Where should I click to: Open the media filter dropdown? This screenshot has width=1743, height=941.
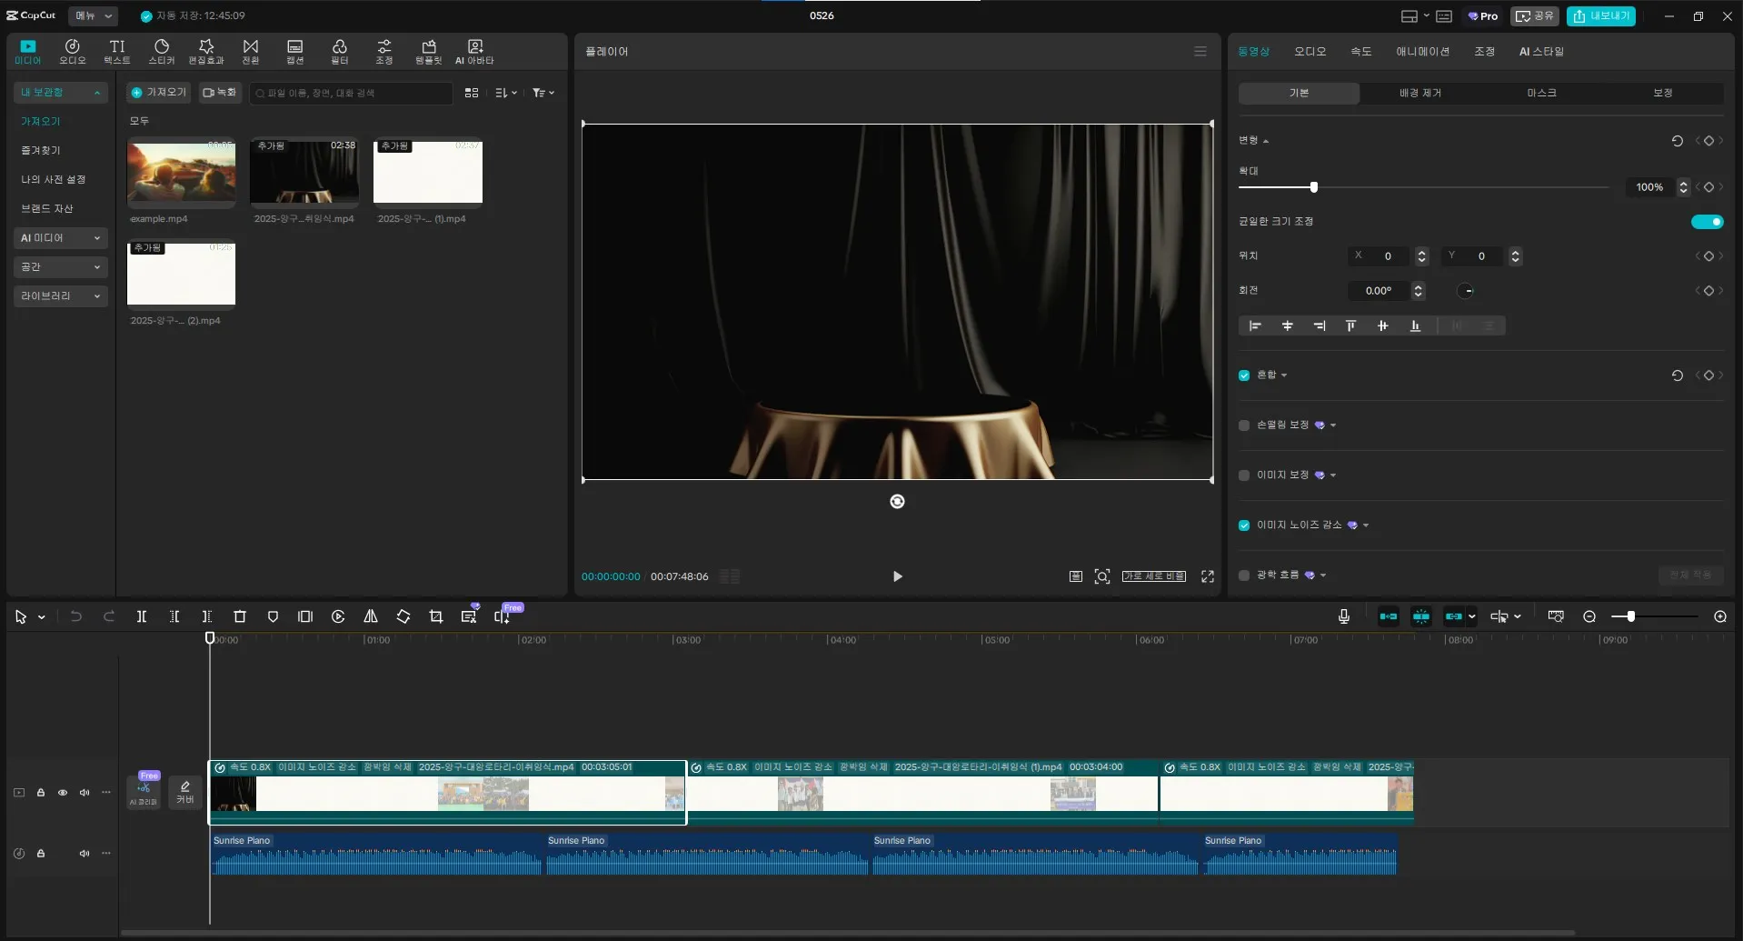point(543,93)
